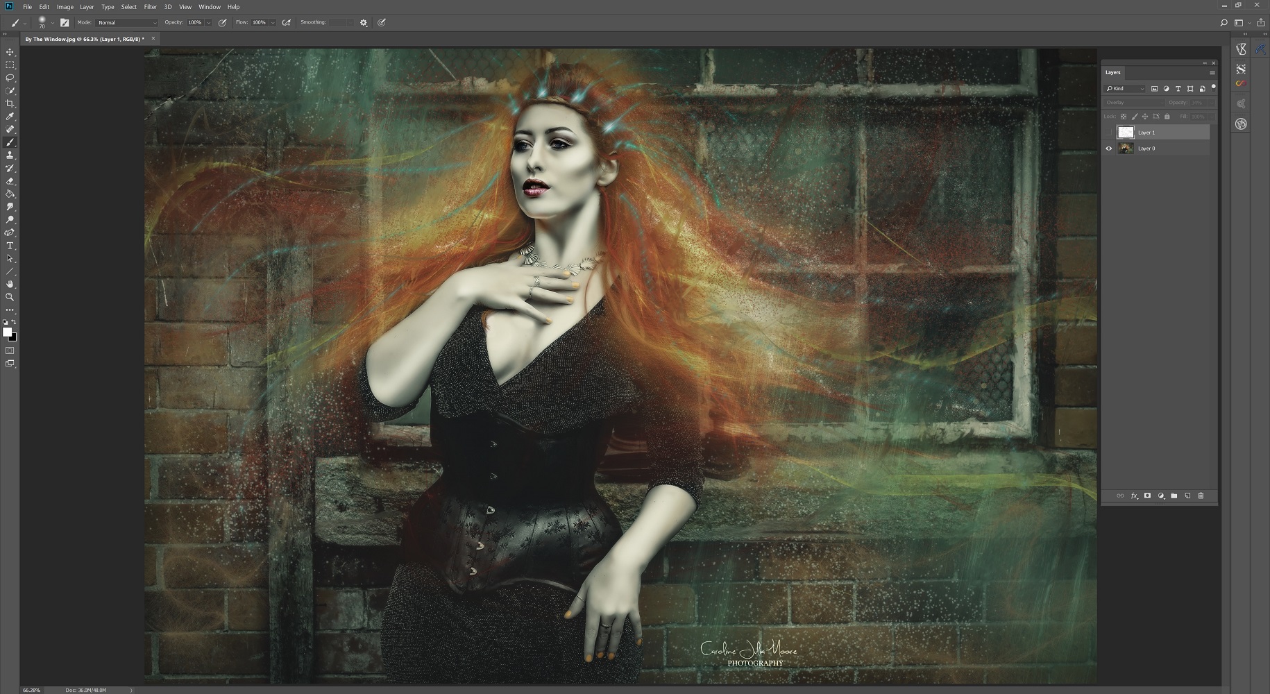The width and height of the screenshot is (1270, 694).
Task: Show Layer 1 by clicking its visibility box
Action: (1108, 133)
